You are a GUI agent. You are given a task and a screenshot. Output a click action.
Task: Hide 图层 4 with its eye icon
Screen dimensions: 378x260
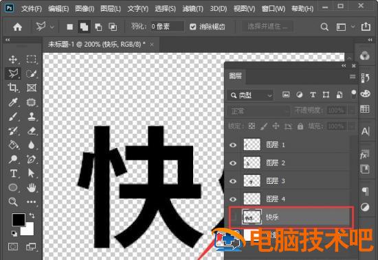[233, 200]
